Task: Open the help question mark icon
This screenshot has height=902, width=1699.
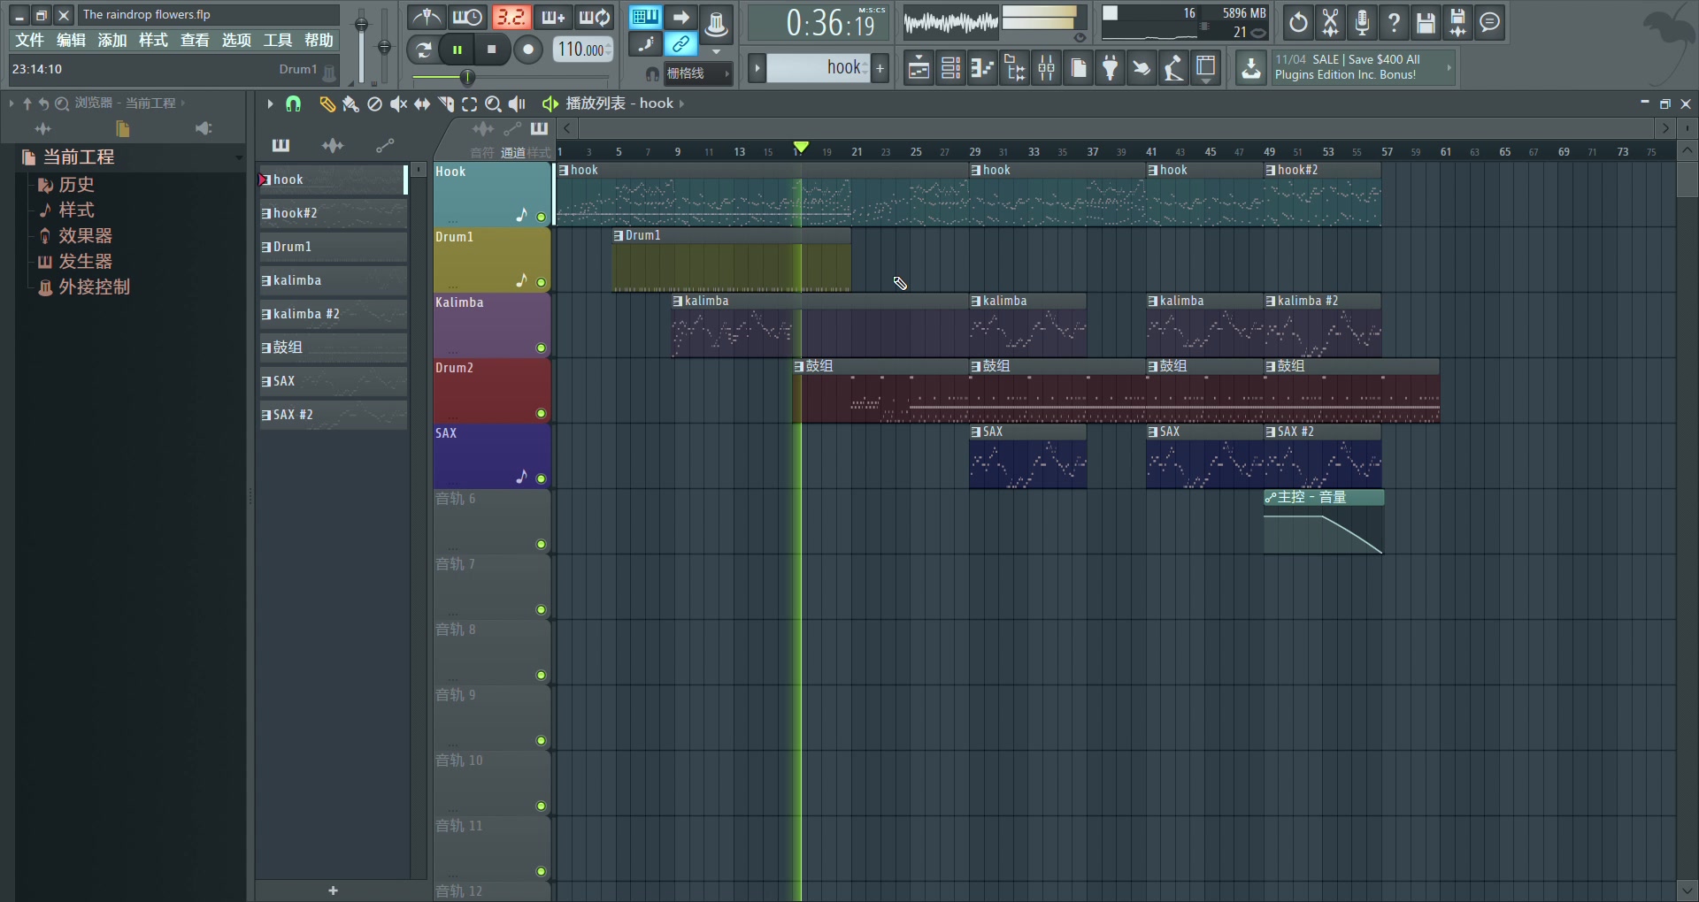Action: tap(1394, 22)
